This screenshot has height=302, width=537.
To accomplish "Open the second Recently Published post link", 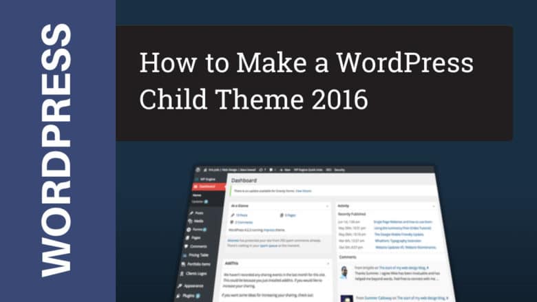I will (403, 228).
